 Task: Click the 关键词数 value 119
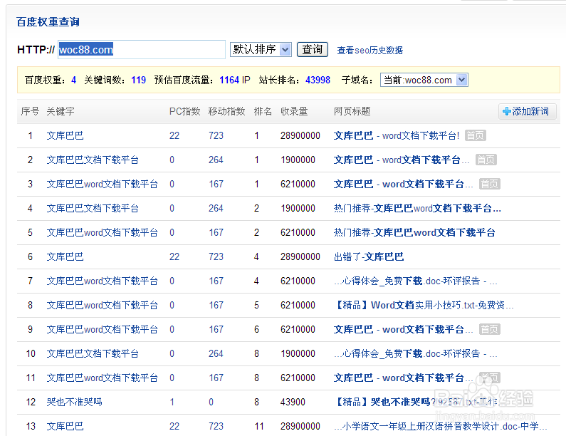pyautogui.click(x=138, y=80)
